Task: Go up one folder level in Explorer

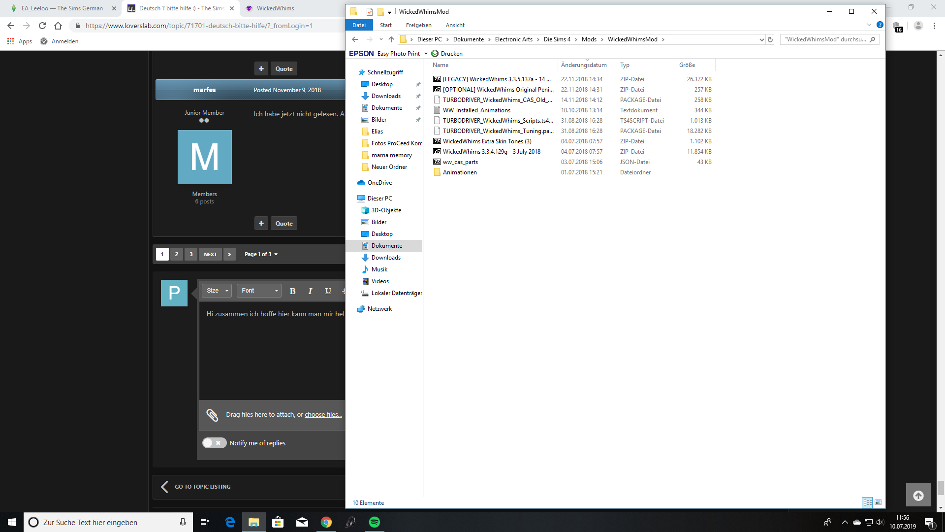Action: point(391,39)
